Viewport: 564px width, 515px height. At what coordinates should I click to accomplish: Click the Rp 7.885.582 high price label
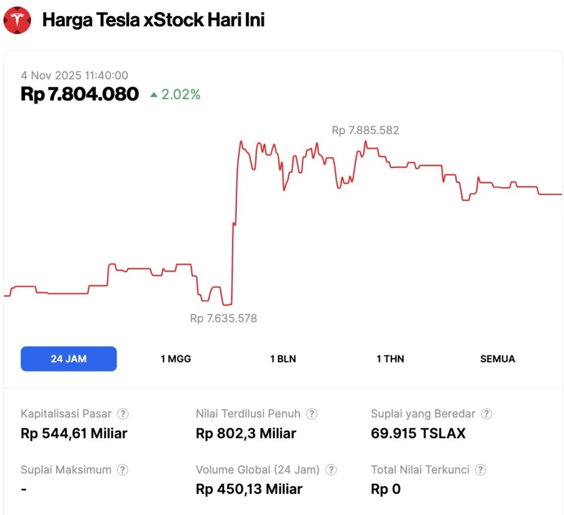click(365, 130)
